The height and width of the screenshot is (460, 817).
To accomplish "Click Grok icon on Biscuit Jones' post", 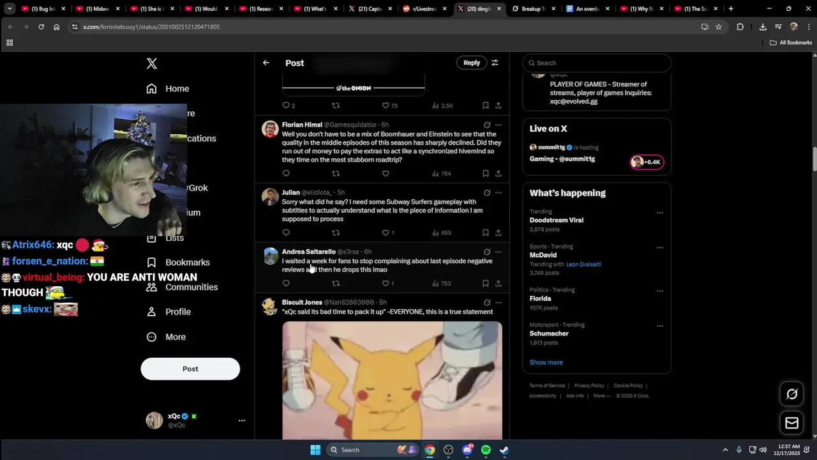I will coord(487,302).
